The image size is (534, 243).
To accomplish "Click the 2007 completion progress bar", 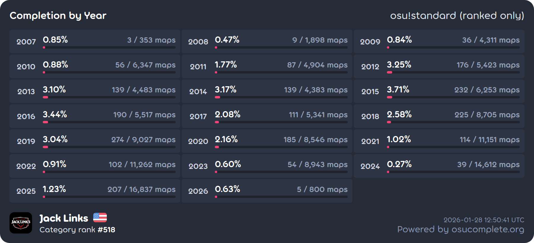I will [x=109, y=47].
